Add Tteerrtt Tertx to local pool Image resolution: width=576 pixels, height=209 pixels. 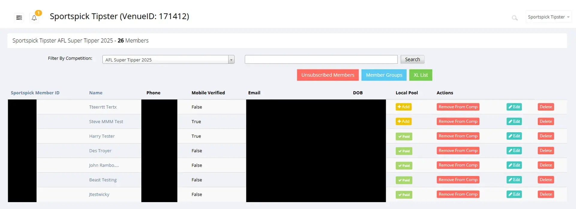click(x=403, y=107)
